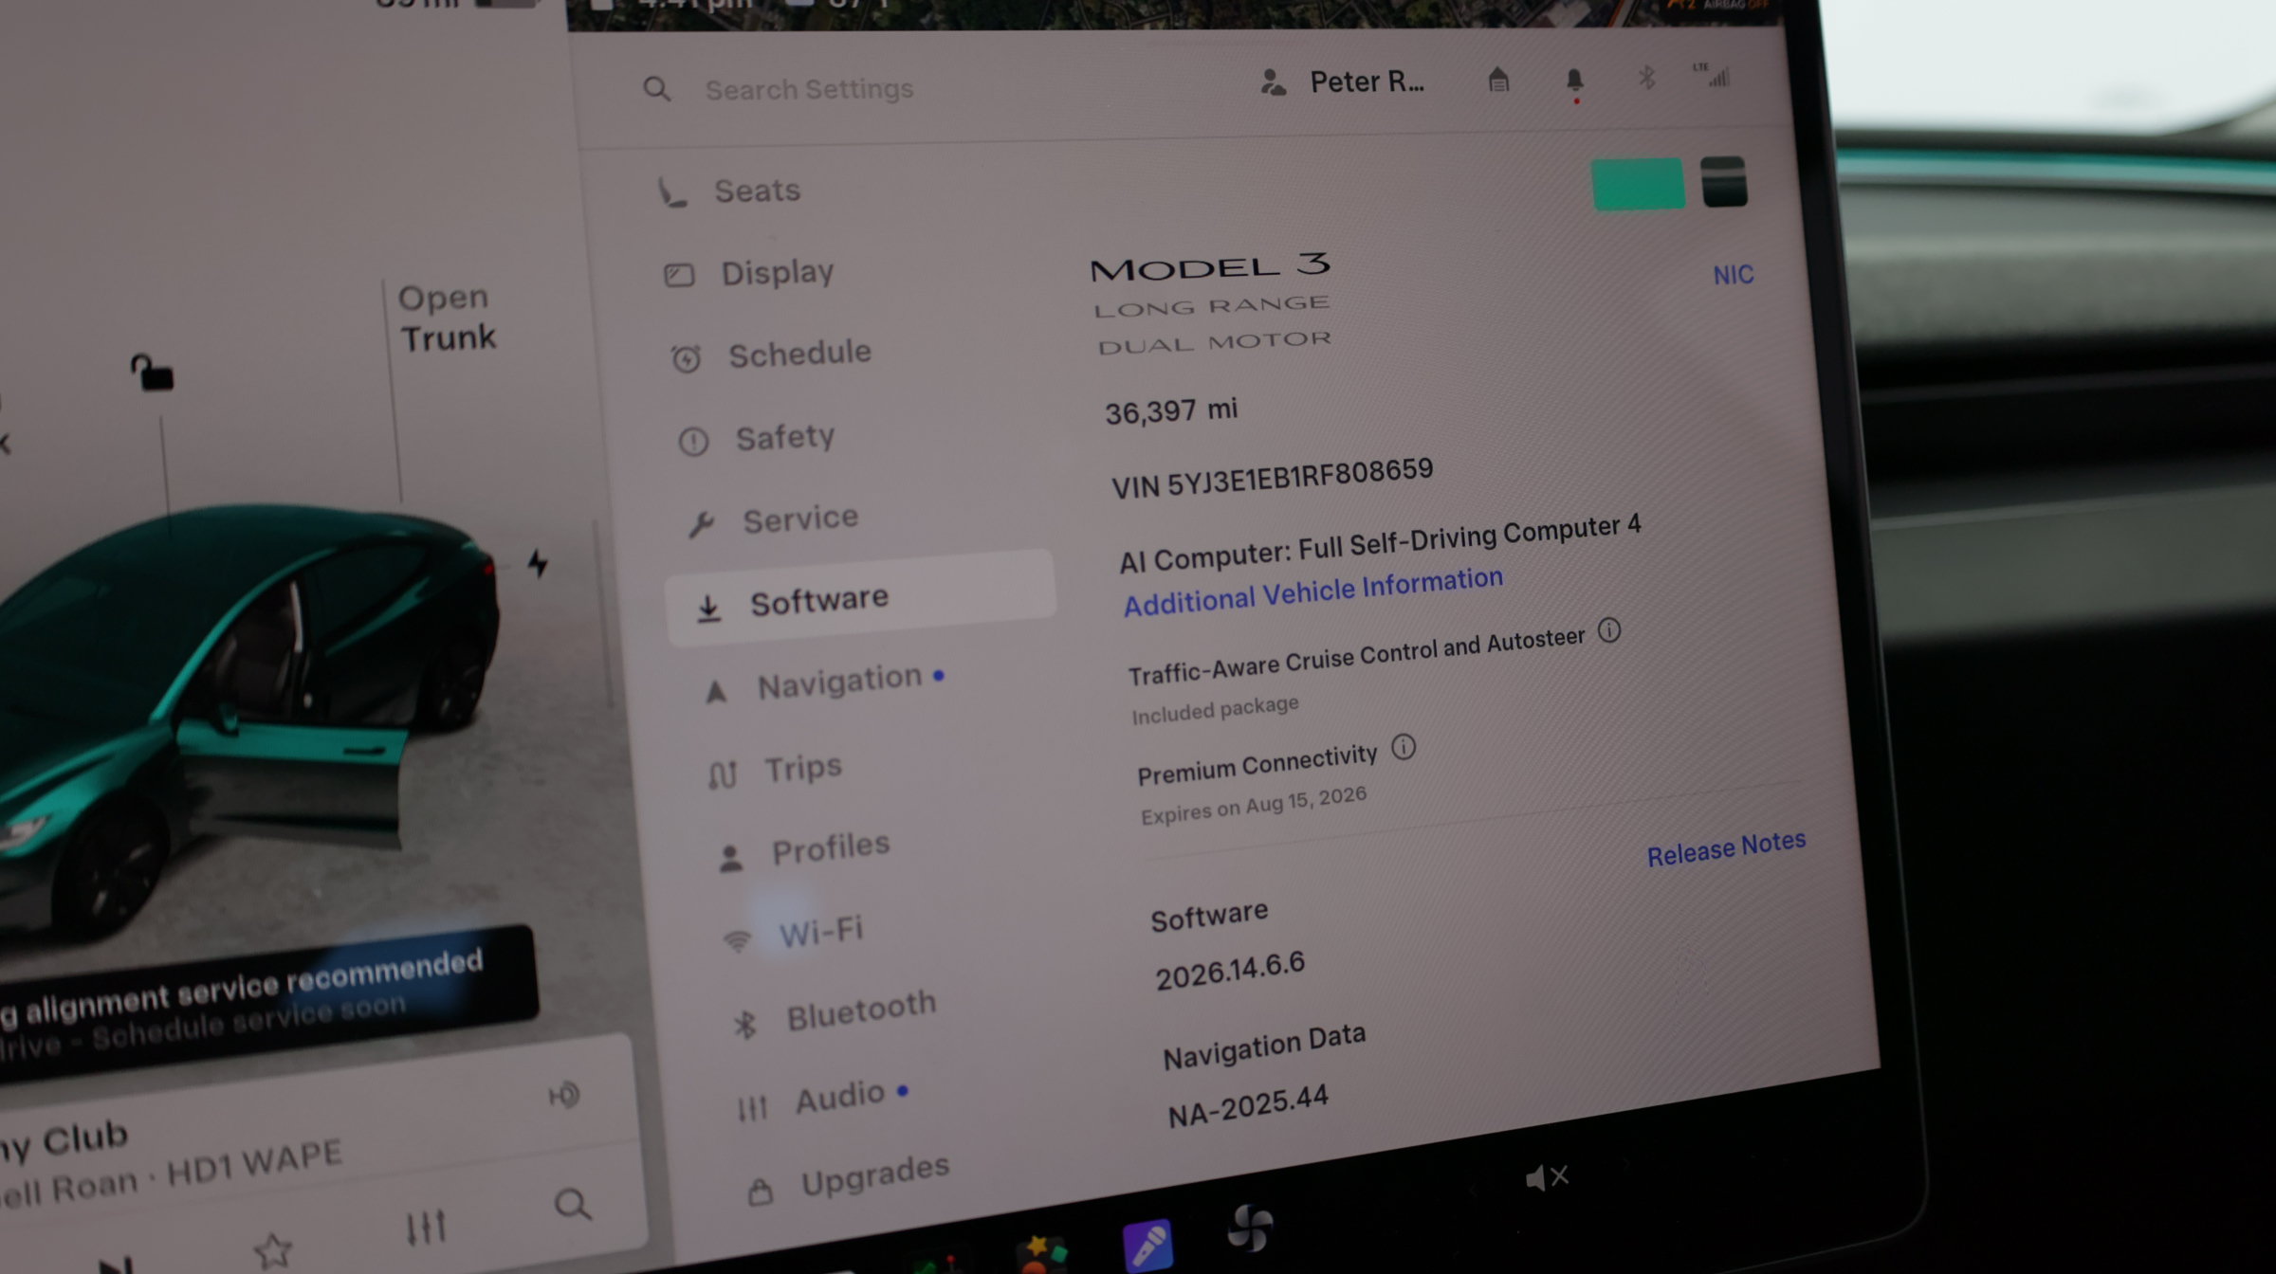Tap the unlock padlock icon

pyautogui.click(x=152, y=373)
